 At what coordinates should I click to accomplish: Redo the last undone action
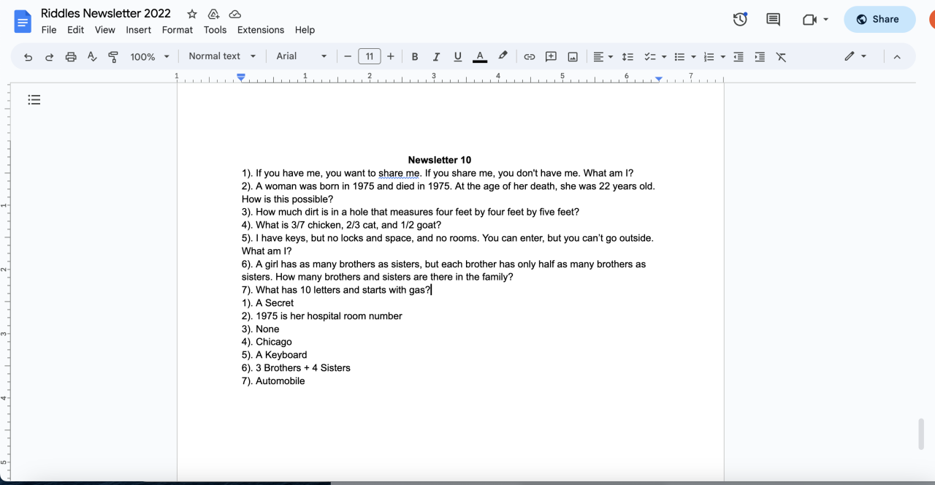(49, 56)
